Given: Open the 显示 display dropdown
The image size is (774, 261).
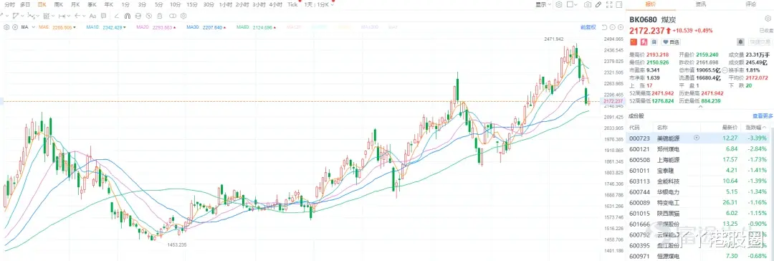Looking at the screenshot, I should (543, 4).
